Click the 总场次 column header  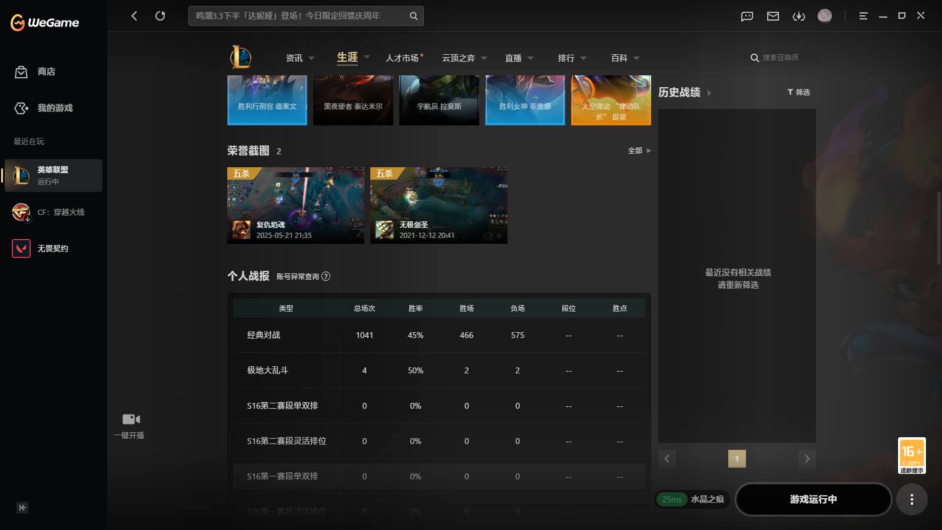tap(364, 309)
